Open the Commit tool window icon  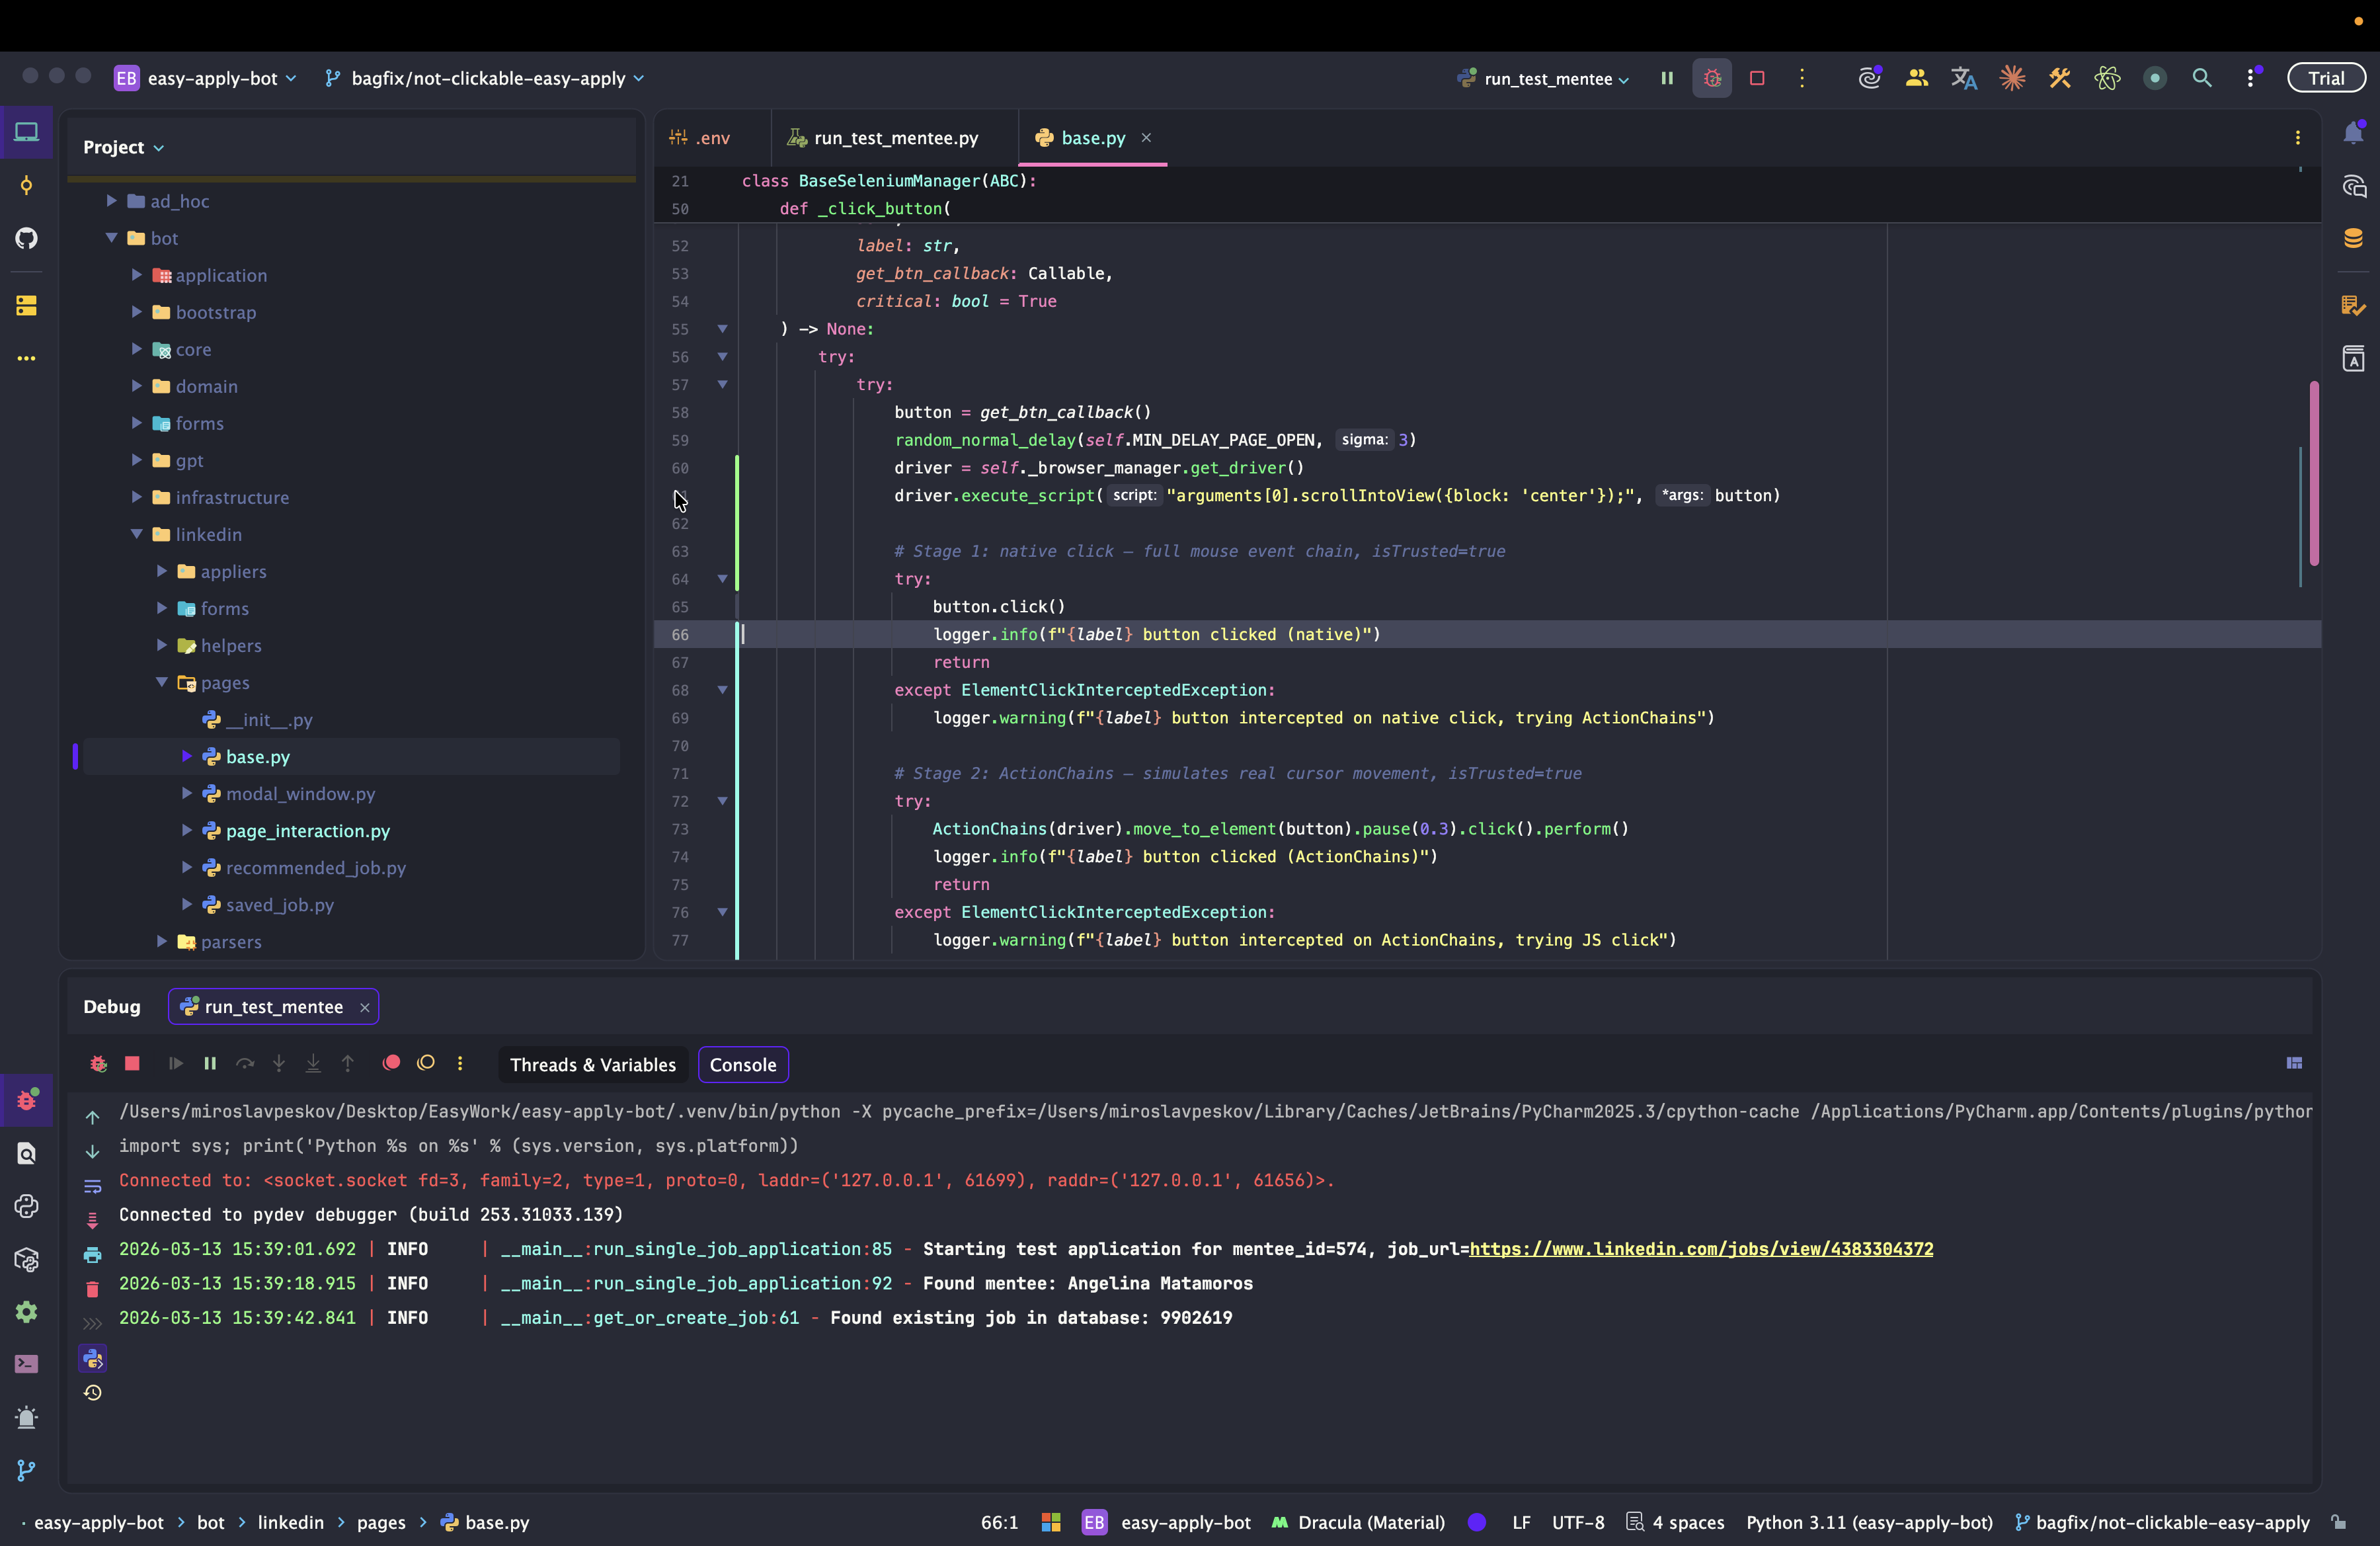(27, 186)
